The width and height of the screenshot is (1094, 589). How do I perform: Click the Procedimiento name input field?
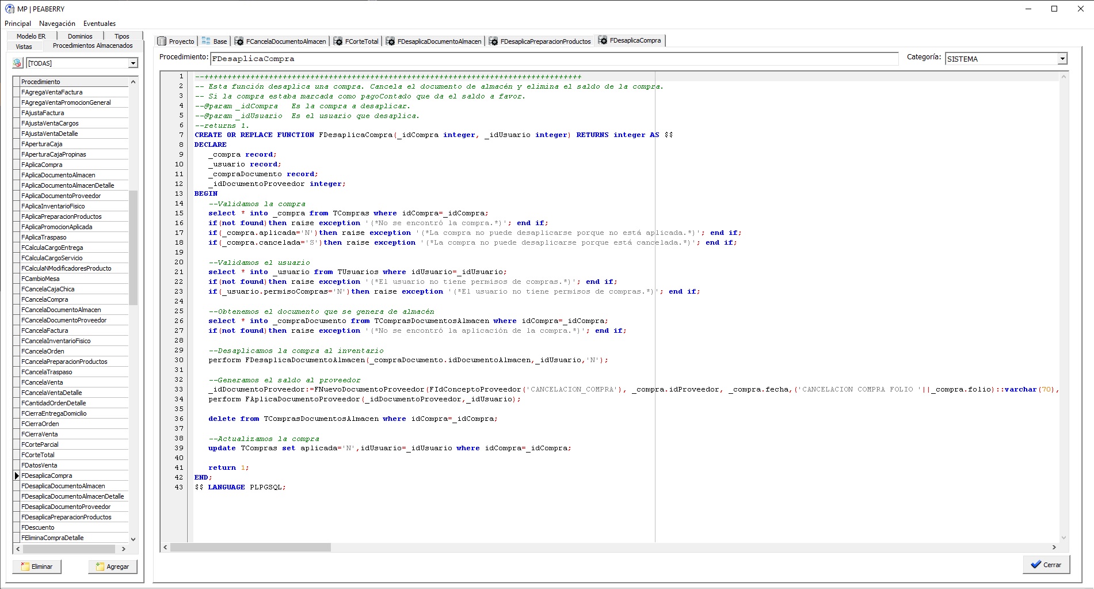click(x=554, y=59)
